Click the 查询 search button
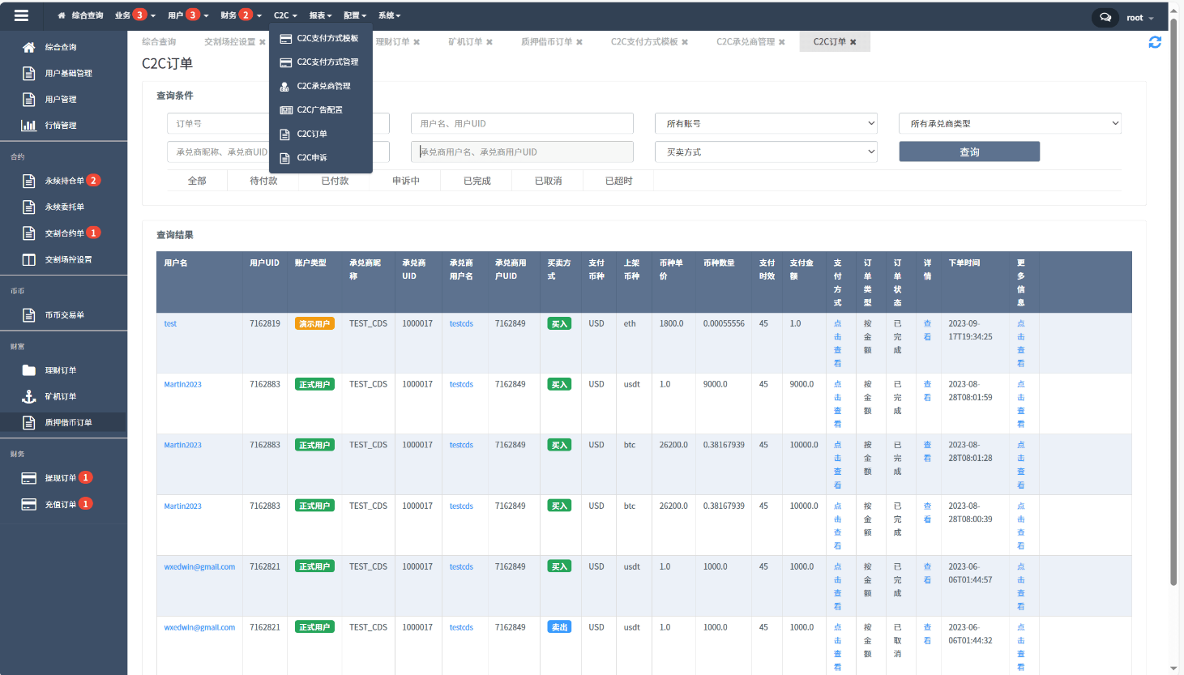1184x675 pixels. 969,152
